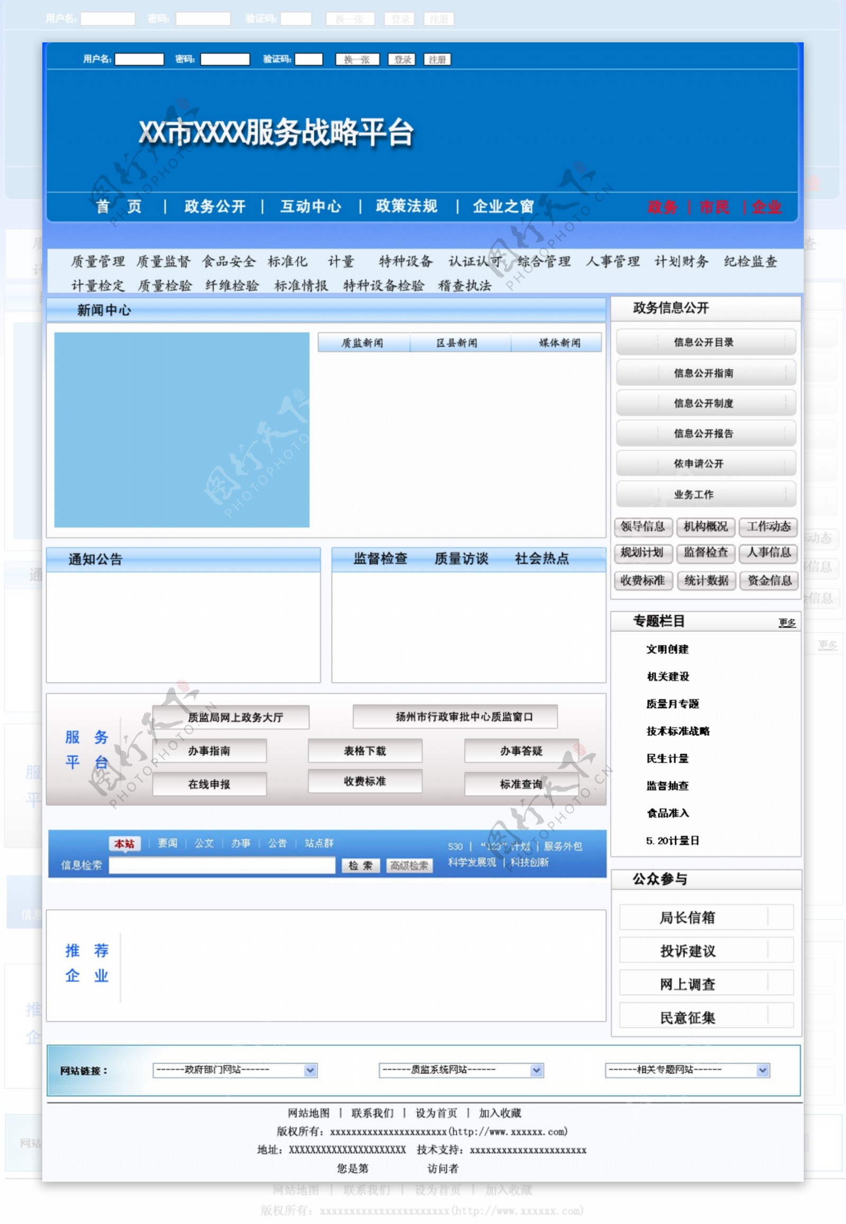Switch to 质量访谈 panel tab

pos(461,558)
